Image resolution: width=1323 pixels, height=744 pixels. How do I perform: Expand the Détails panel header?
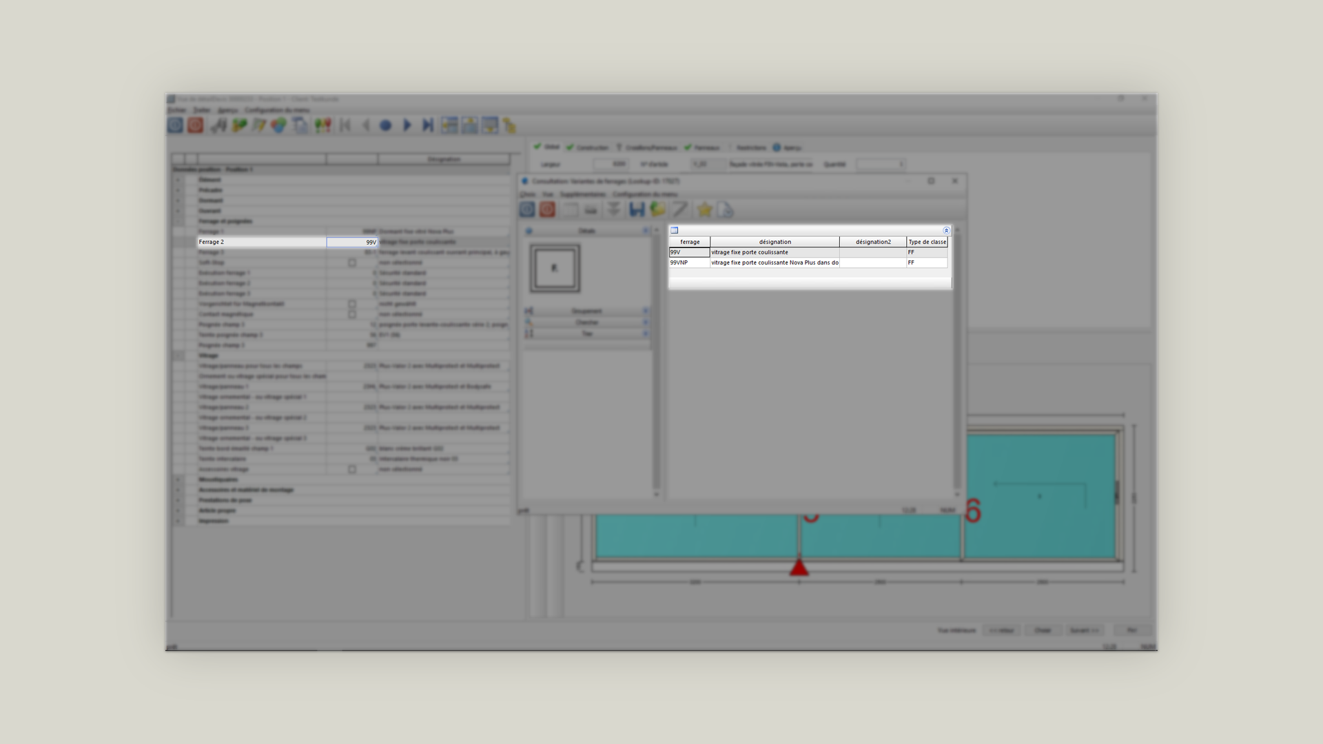click(x=586, y=231)
